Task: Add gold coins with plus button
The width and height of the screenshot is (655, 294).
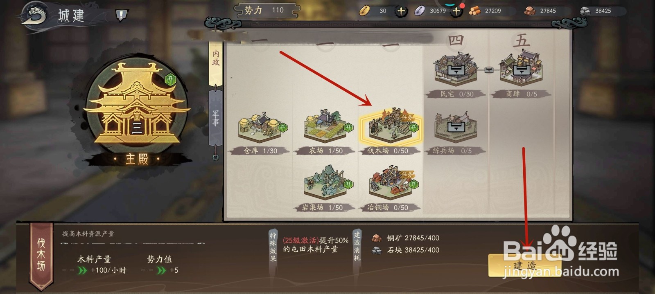Action: pos(401,11)
